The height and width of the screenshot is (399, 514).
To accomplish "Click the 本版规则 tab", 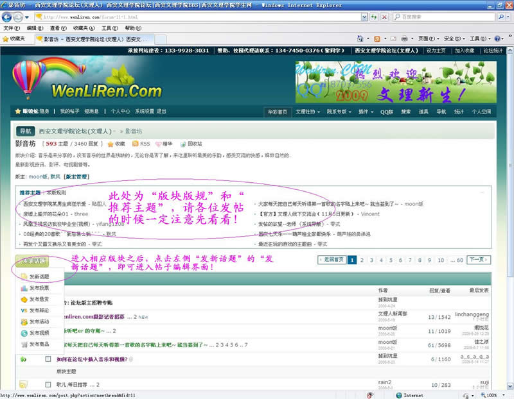I will [x=57, y=193].
